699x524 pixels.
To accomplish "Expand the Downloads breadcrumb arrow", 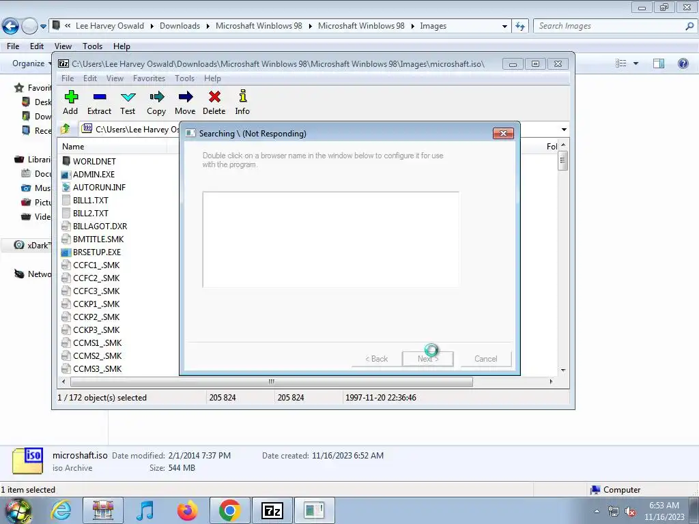I will point(208,26).
